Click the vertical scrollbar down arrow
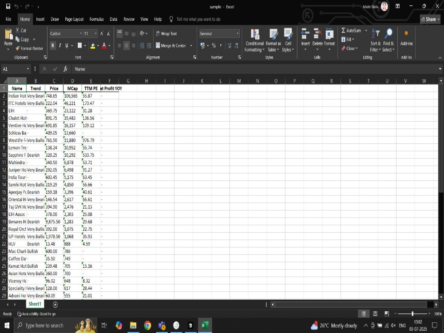Image resolution: width=444 pixels, height=333 pixels. coord(441,297)
